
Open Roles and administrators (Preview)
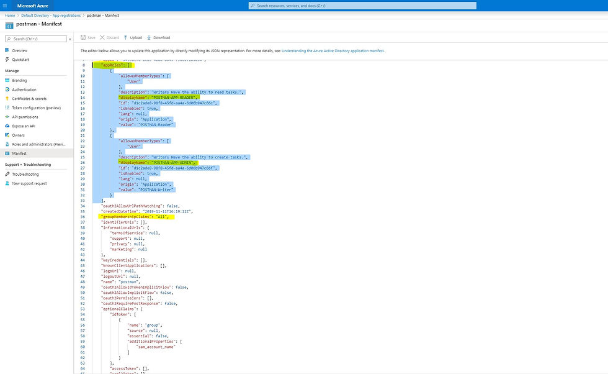38,144
